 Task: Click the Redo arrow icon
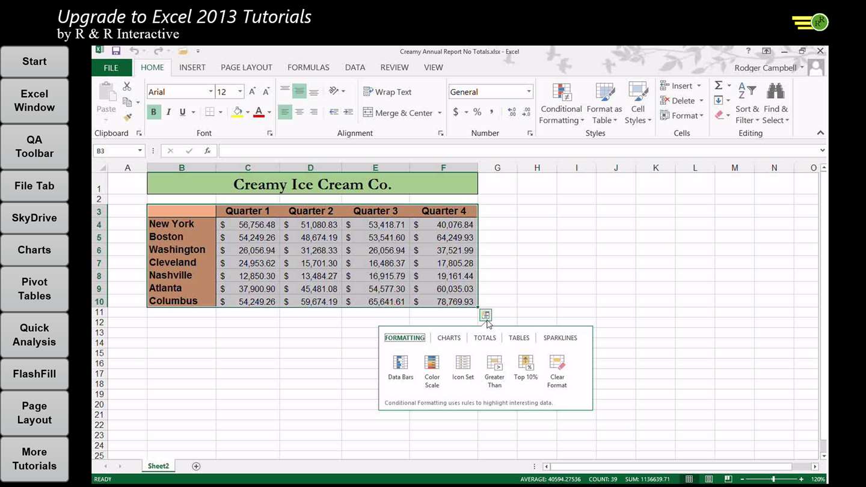(x=158, y=51)
